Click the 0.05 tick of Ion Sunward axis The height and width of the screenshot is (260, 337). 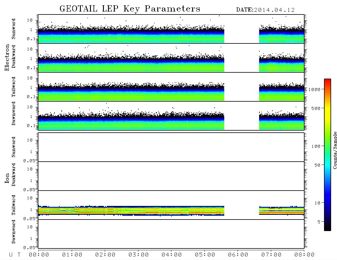pos(29,161)
